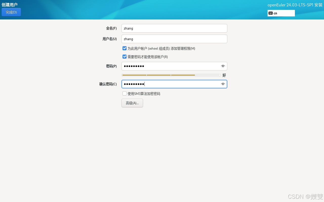Viewport: 324px width, 202px height.
Task: Click the 创建用户 title text
Action: [10, 5]
